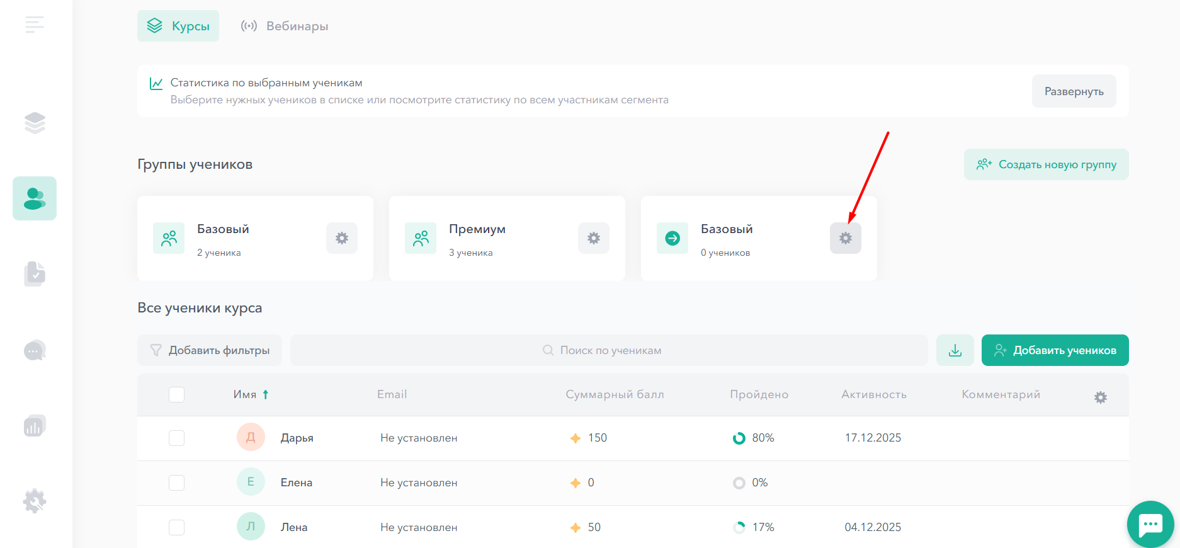
Task: Open the messages chat icon in sidebar
Action: pyautogui.click(x=35, y=350)
